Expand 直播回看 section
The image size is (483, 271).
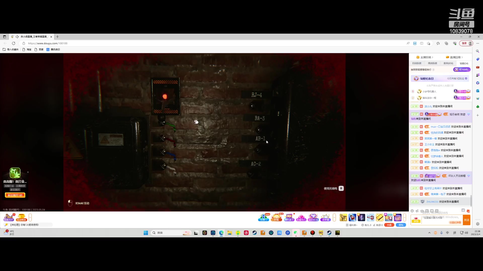point(454,57)
